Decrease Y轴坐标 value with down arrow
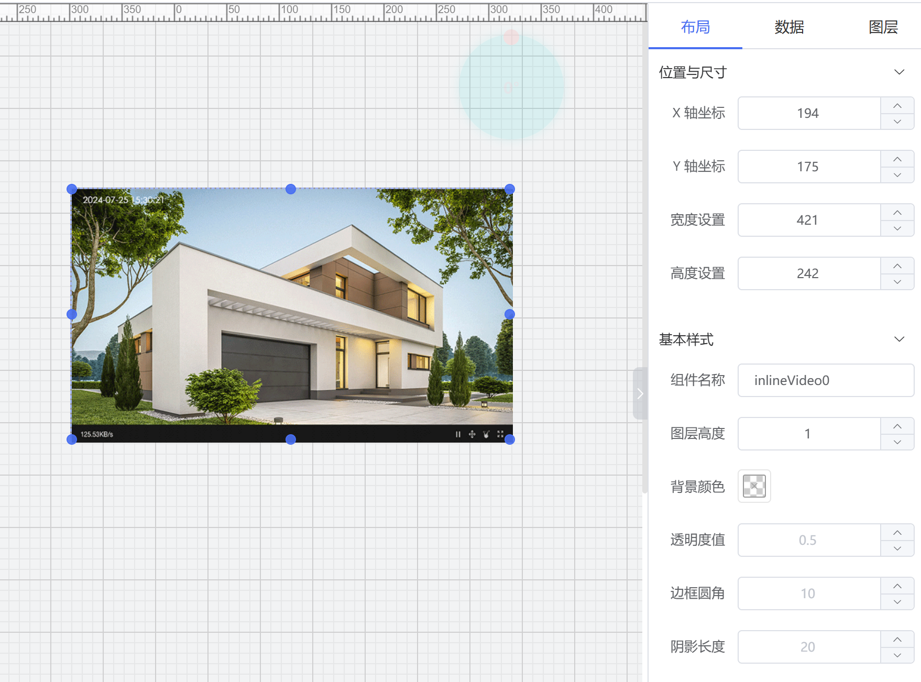The image size is (921, 682). click(897, 175)
